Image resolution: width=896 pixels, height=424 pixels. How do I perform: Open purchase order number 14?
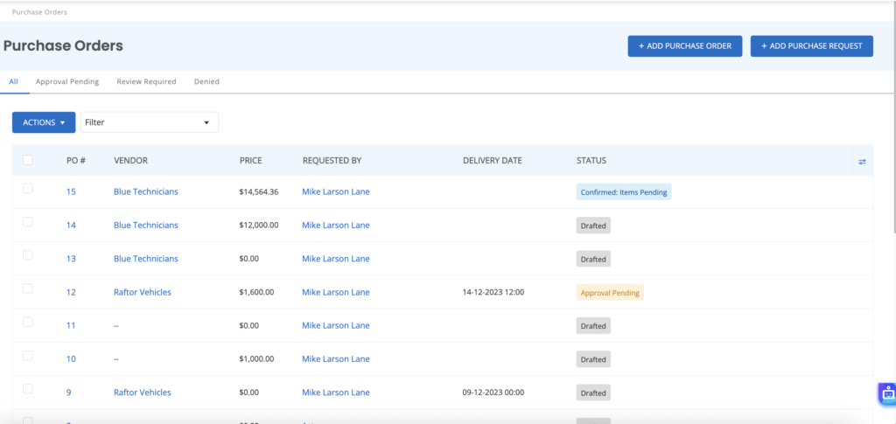[72, 226]
